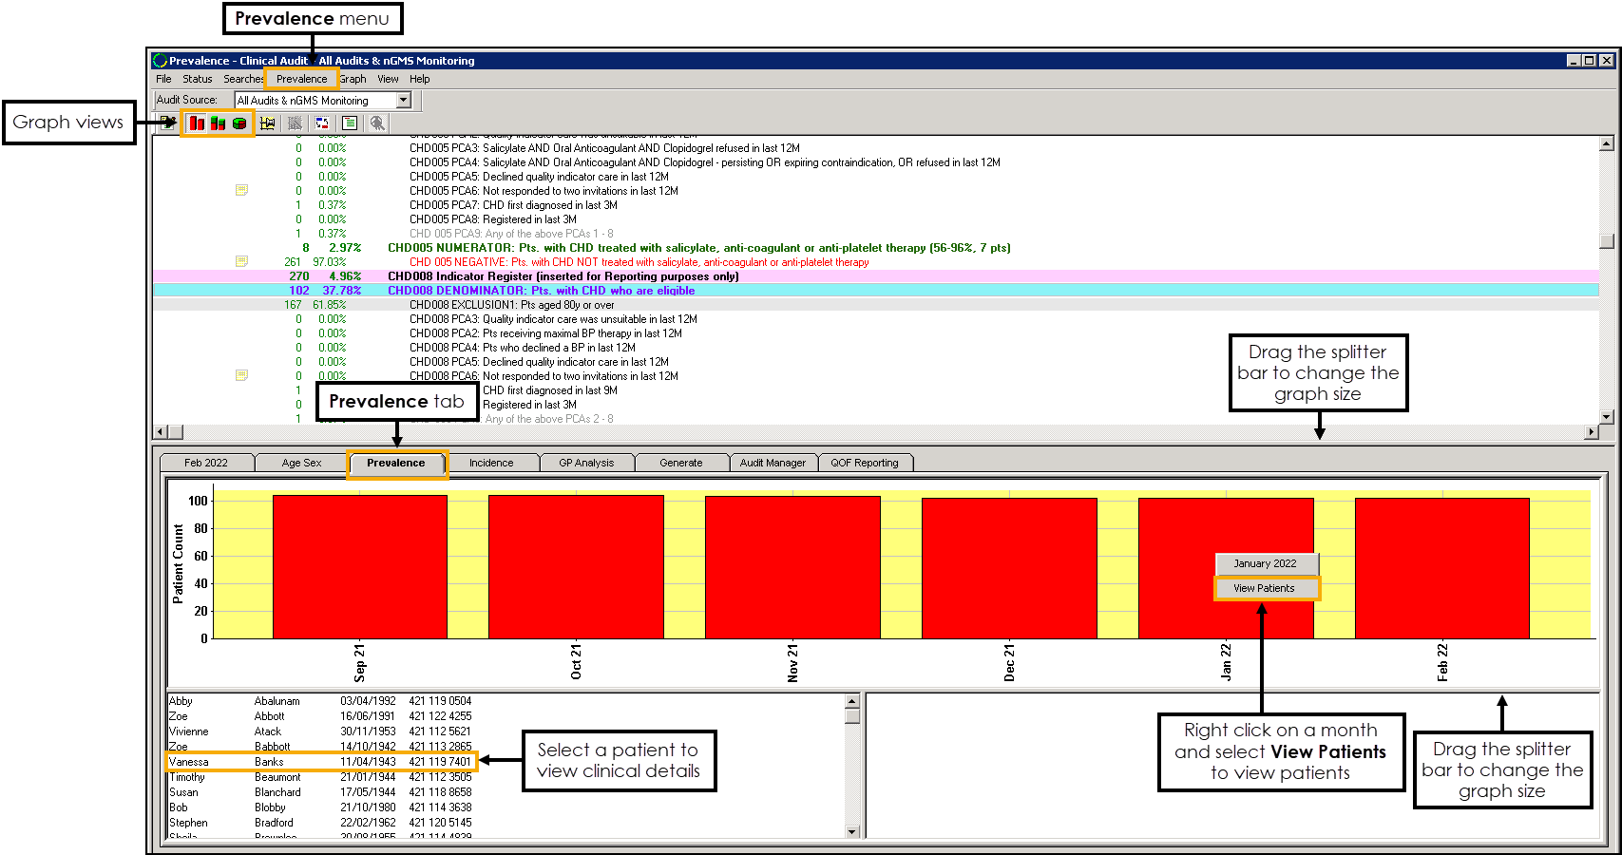Select the CHD008 DENOMINATOR audit line
The width and height of the screenshot is (1622, 855).
(541, 291)
